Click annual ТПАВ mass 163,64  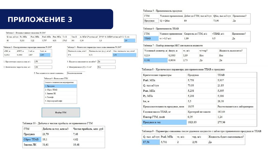point(221,112)
